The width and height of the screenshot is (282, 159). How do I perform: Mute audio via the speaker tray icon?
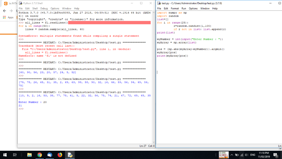tap(246, 155)
